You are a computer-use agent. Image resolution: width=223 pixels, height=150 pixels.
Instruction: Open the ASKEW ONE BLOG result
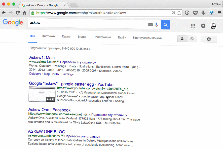[47, 132]
